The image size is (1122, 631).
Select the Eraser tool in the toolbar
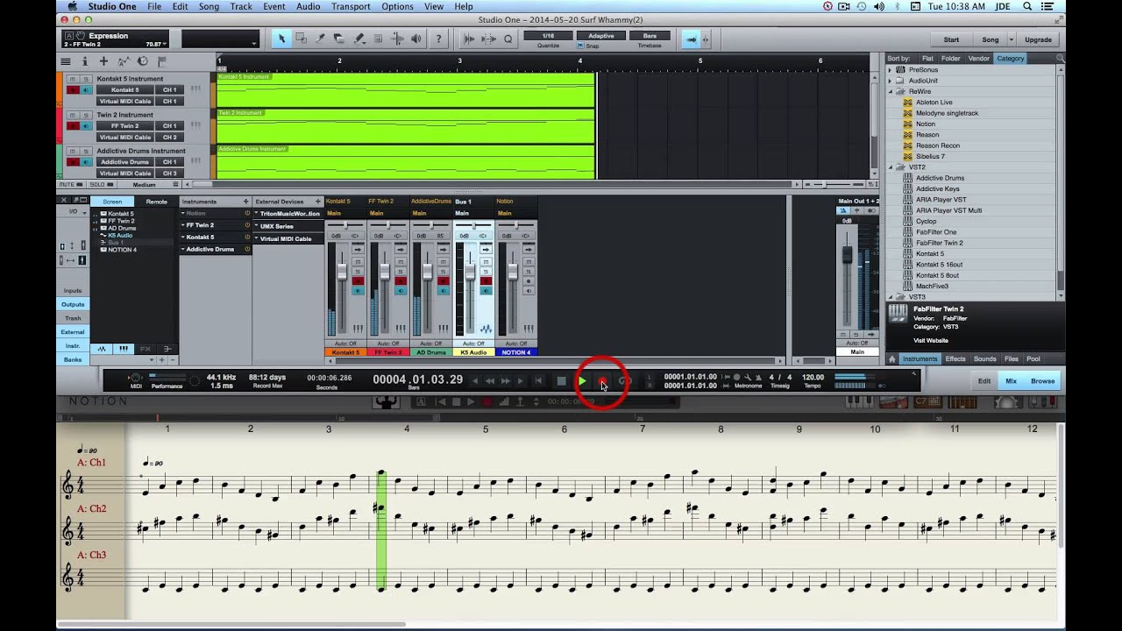point(339,39)
